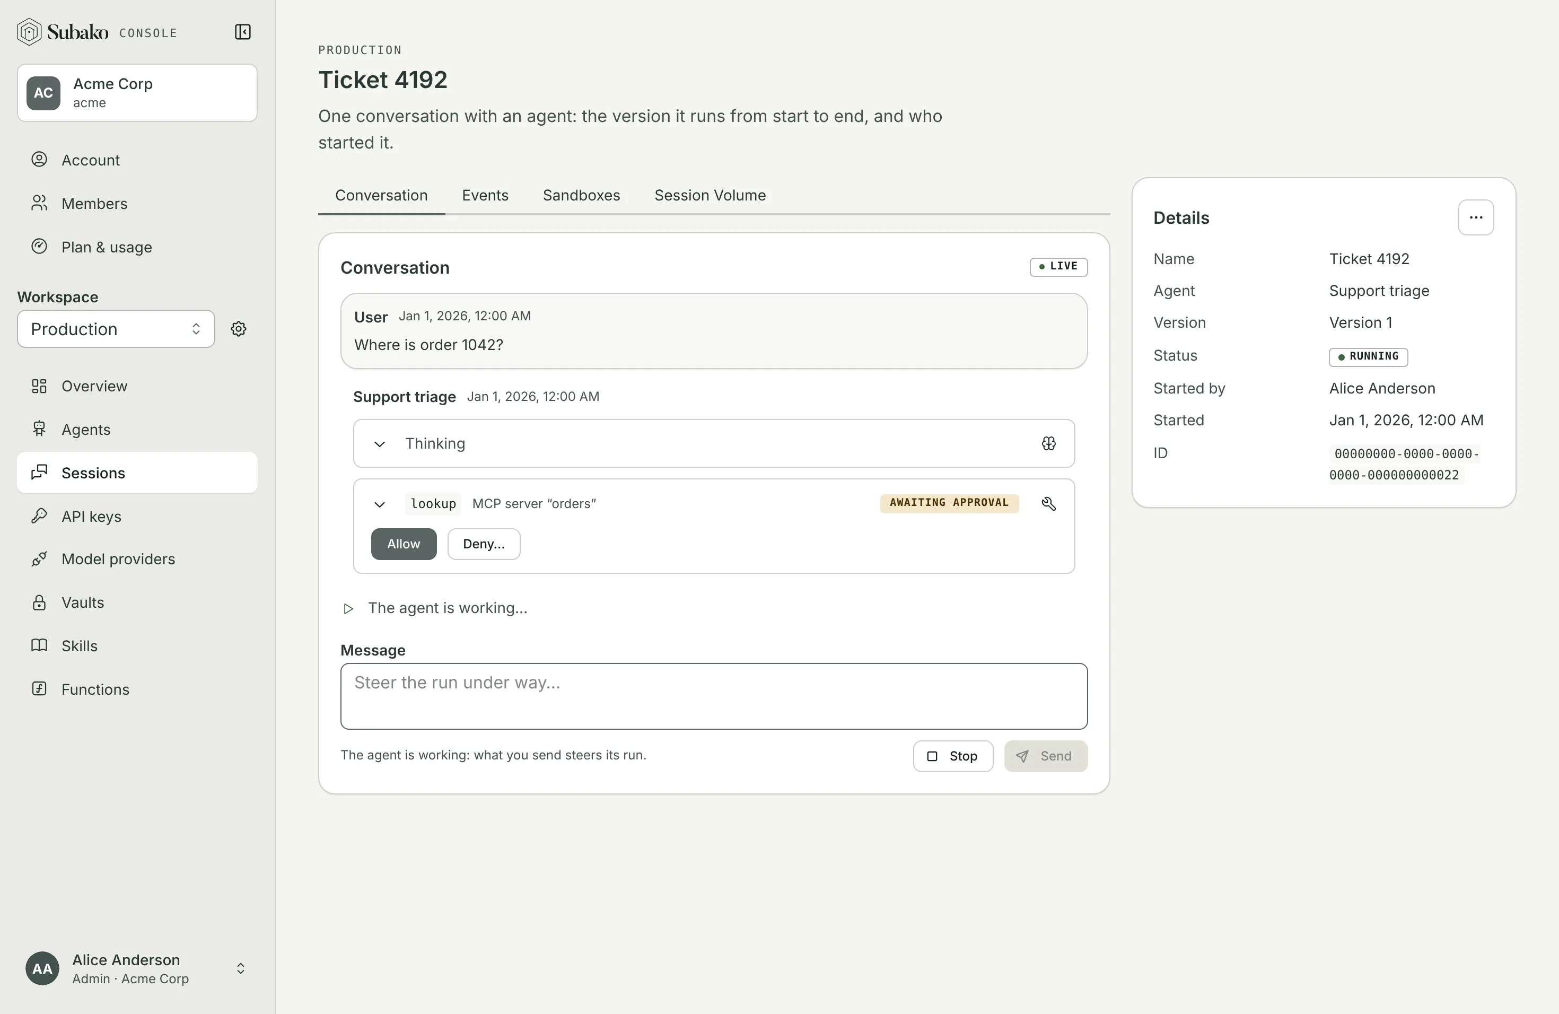Image resolution: width=1559 pixels, height=1014 pixels.
Task: Collapse the sidebar with the panel icon
Action: [x=242, y=32]
